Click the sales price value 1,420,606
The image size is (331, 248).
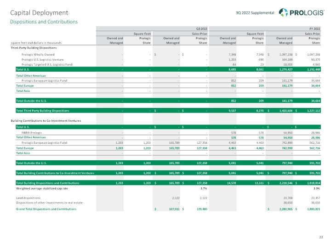pyautogui.click(x=286, y=111)
